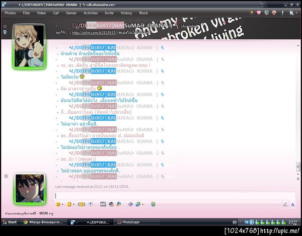The width and height of the screenshot is (302, 236).
Task: Open the sz4m.com link in status message
Action: coord(94,33)
